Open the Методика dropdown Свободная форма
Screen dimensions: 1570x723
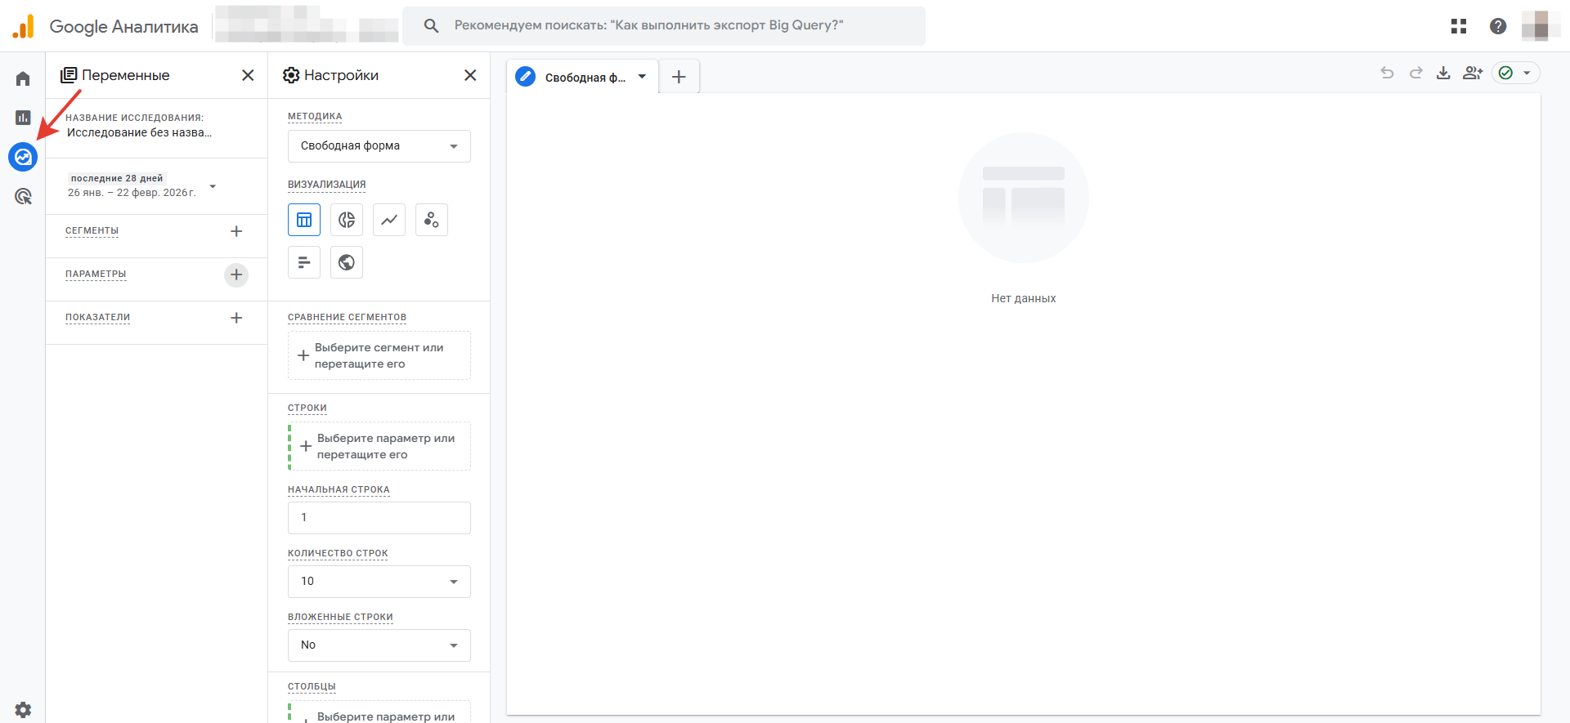click(379, 146)
